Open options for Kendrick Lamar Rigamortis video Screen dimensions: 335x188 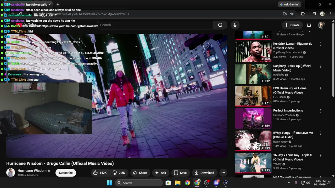(x=321, y=44)
